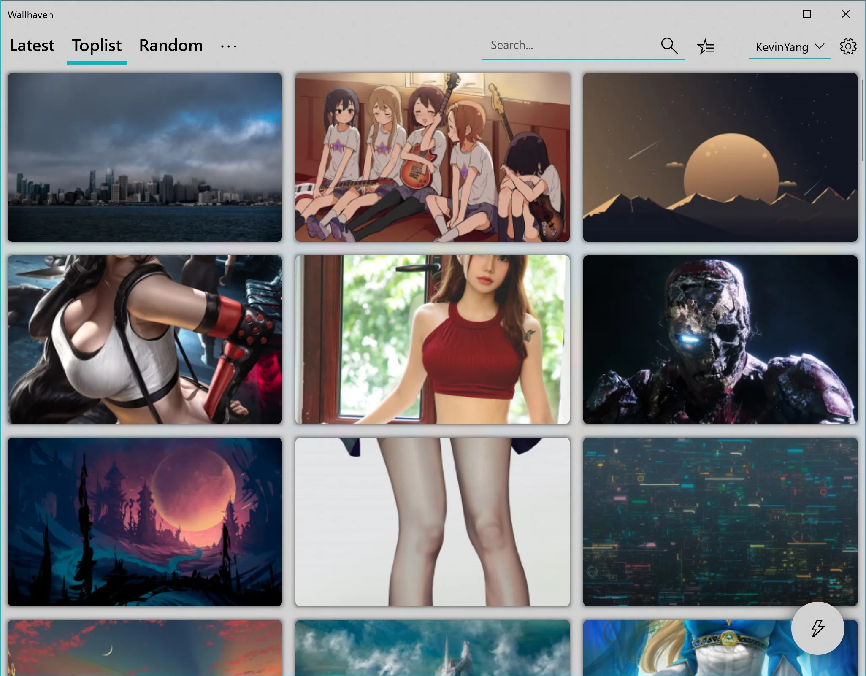Image resolution: width=866 pixels, height=676 pixels.
Task: Open settings via the gear icon
Action: (848, 46)
